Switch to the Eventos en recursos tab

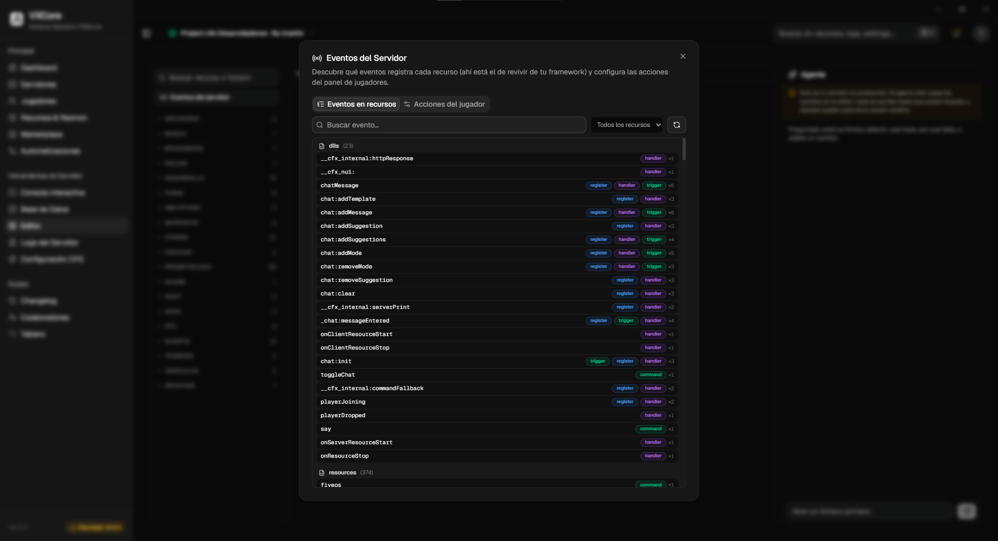[357, 104]
